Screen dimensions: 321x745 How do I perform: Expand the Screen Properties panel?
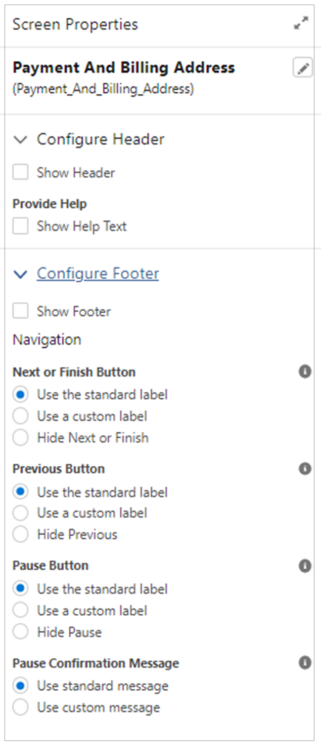pyautogui.click(x=301, y=24)
